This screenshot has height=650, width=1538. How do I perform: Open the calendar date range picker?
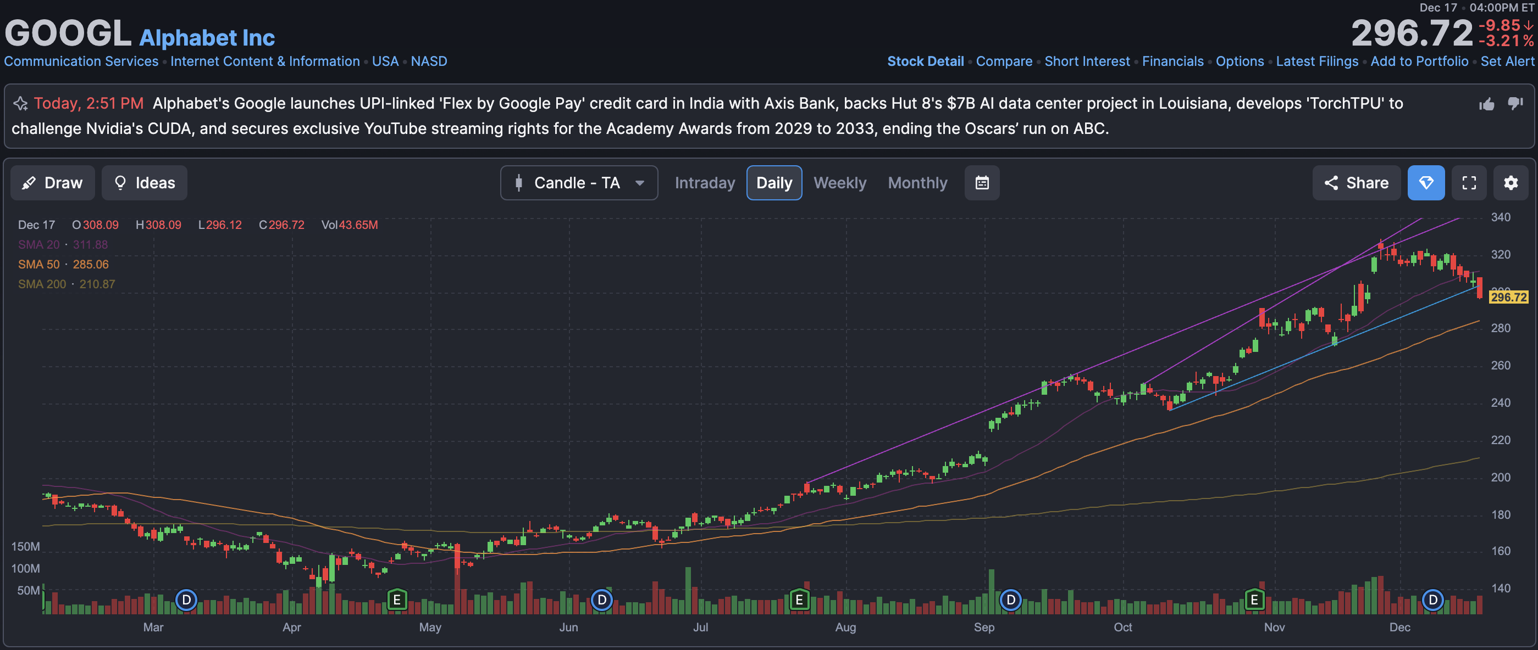tap(982, 182)
